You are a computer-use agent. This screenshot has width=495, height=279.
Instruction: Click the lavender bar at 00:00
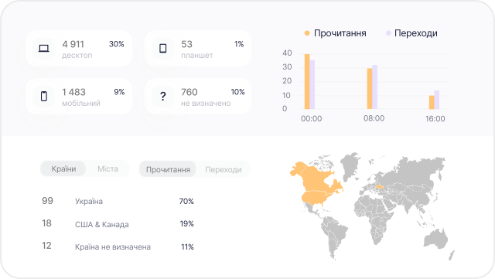click(x=312, y=84)
